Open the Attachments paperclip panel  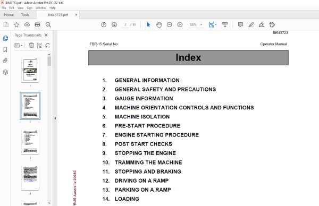(5, 61)
